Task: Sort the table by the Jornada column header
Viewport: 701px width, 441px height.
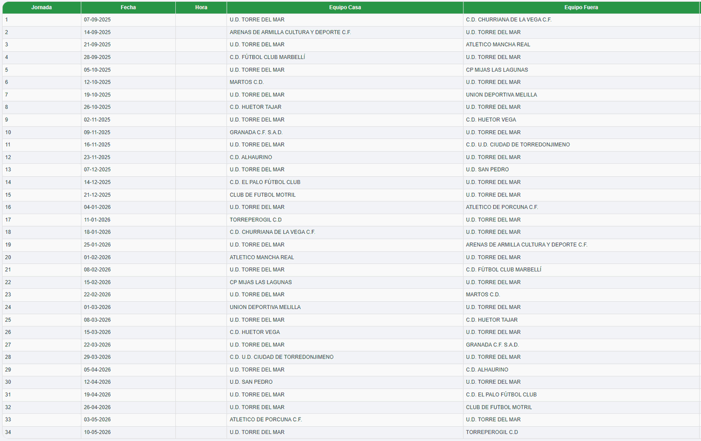Action: point(41,7)
